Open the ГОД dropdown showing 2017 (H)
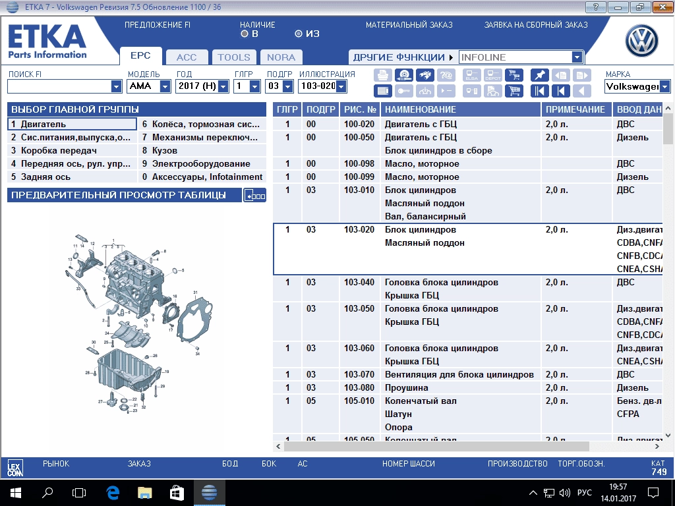Viewport: 675px width, 506px height. point(223,86)
